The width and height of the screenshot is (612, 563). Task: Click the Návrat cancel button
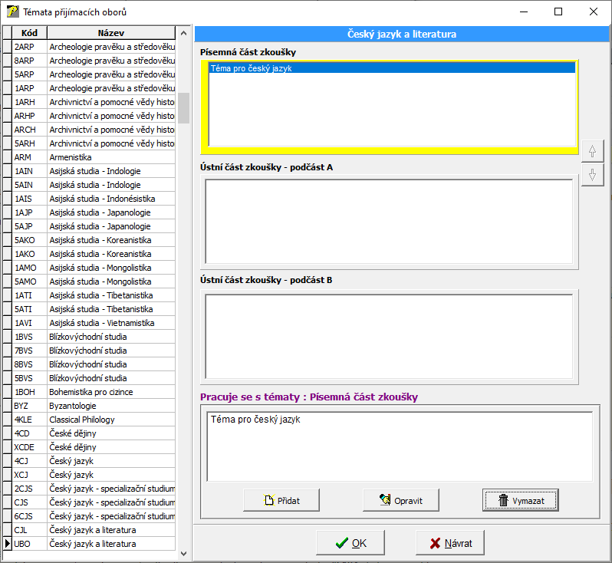[450, 543]
